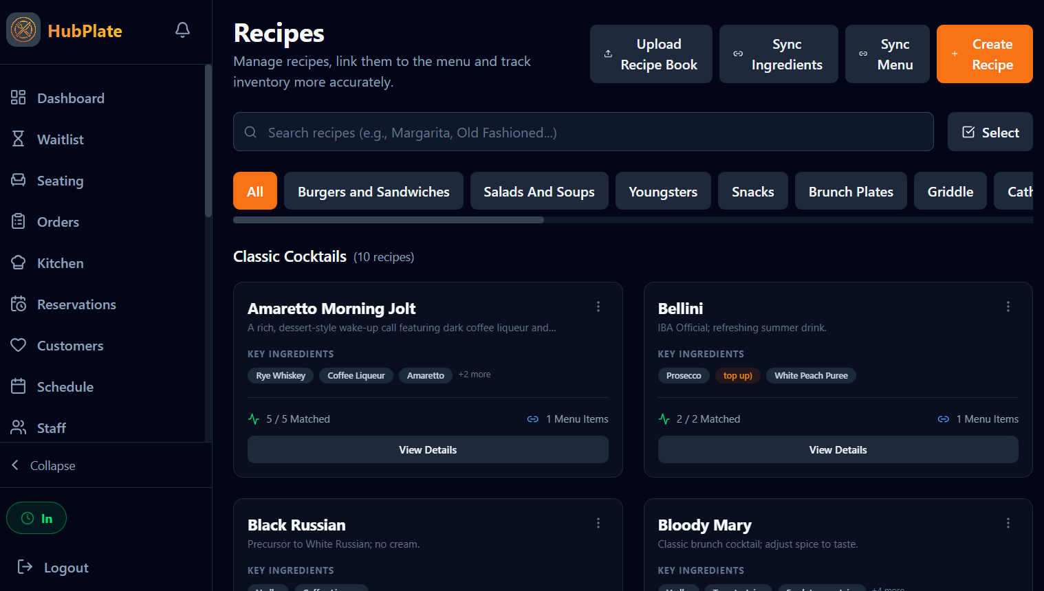Click Sync Ingredients button
This screenshot has width=1044, height=591.
click(779, 54)
